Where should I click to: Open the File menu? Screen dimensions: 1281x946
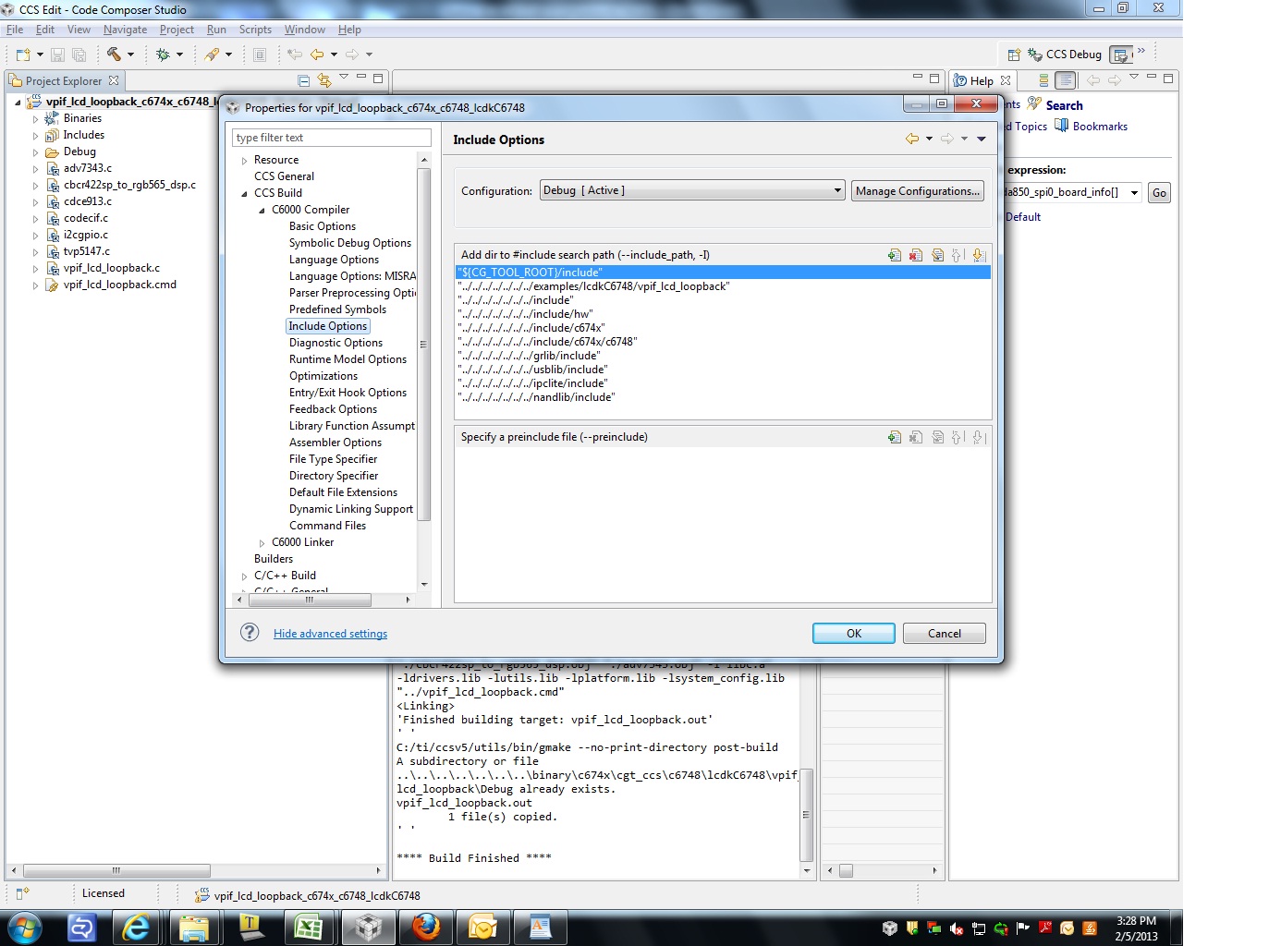[15, 30]
